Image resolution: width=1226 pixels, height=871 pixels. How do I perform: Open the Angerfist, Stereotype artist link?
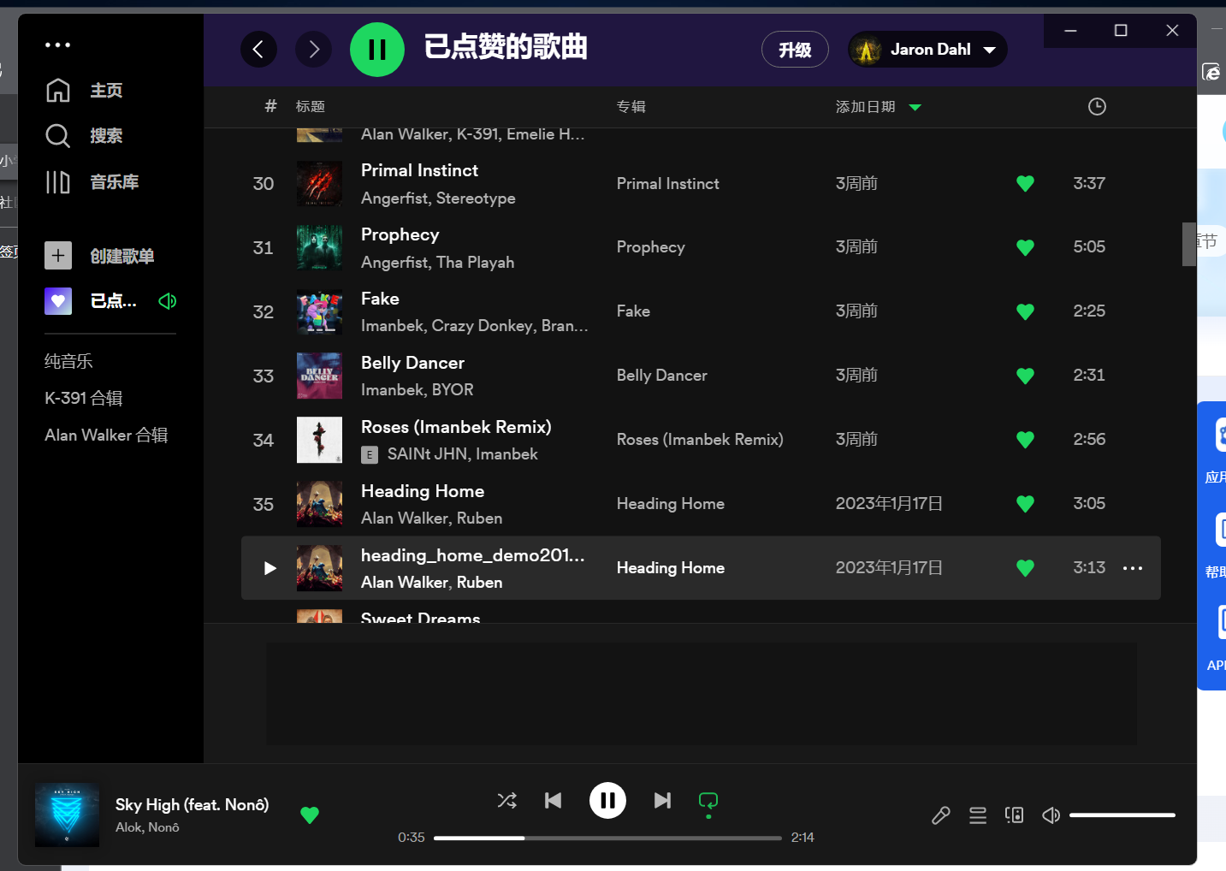click(x=438, y=198)
